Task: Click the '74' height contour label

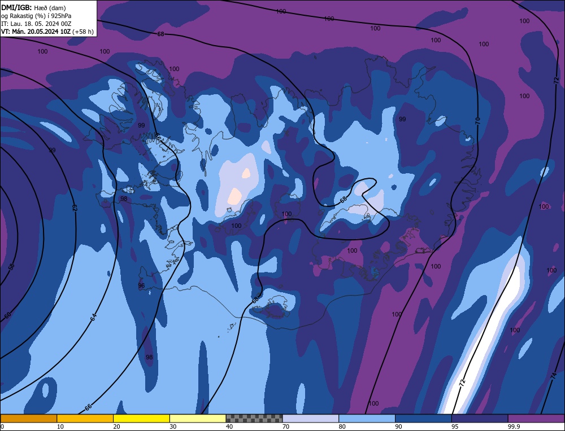Action: pos(554,376)
